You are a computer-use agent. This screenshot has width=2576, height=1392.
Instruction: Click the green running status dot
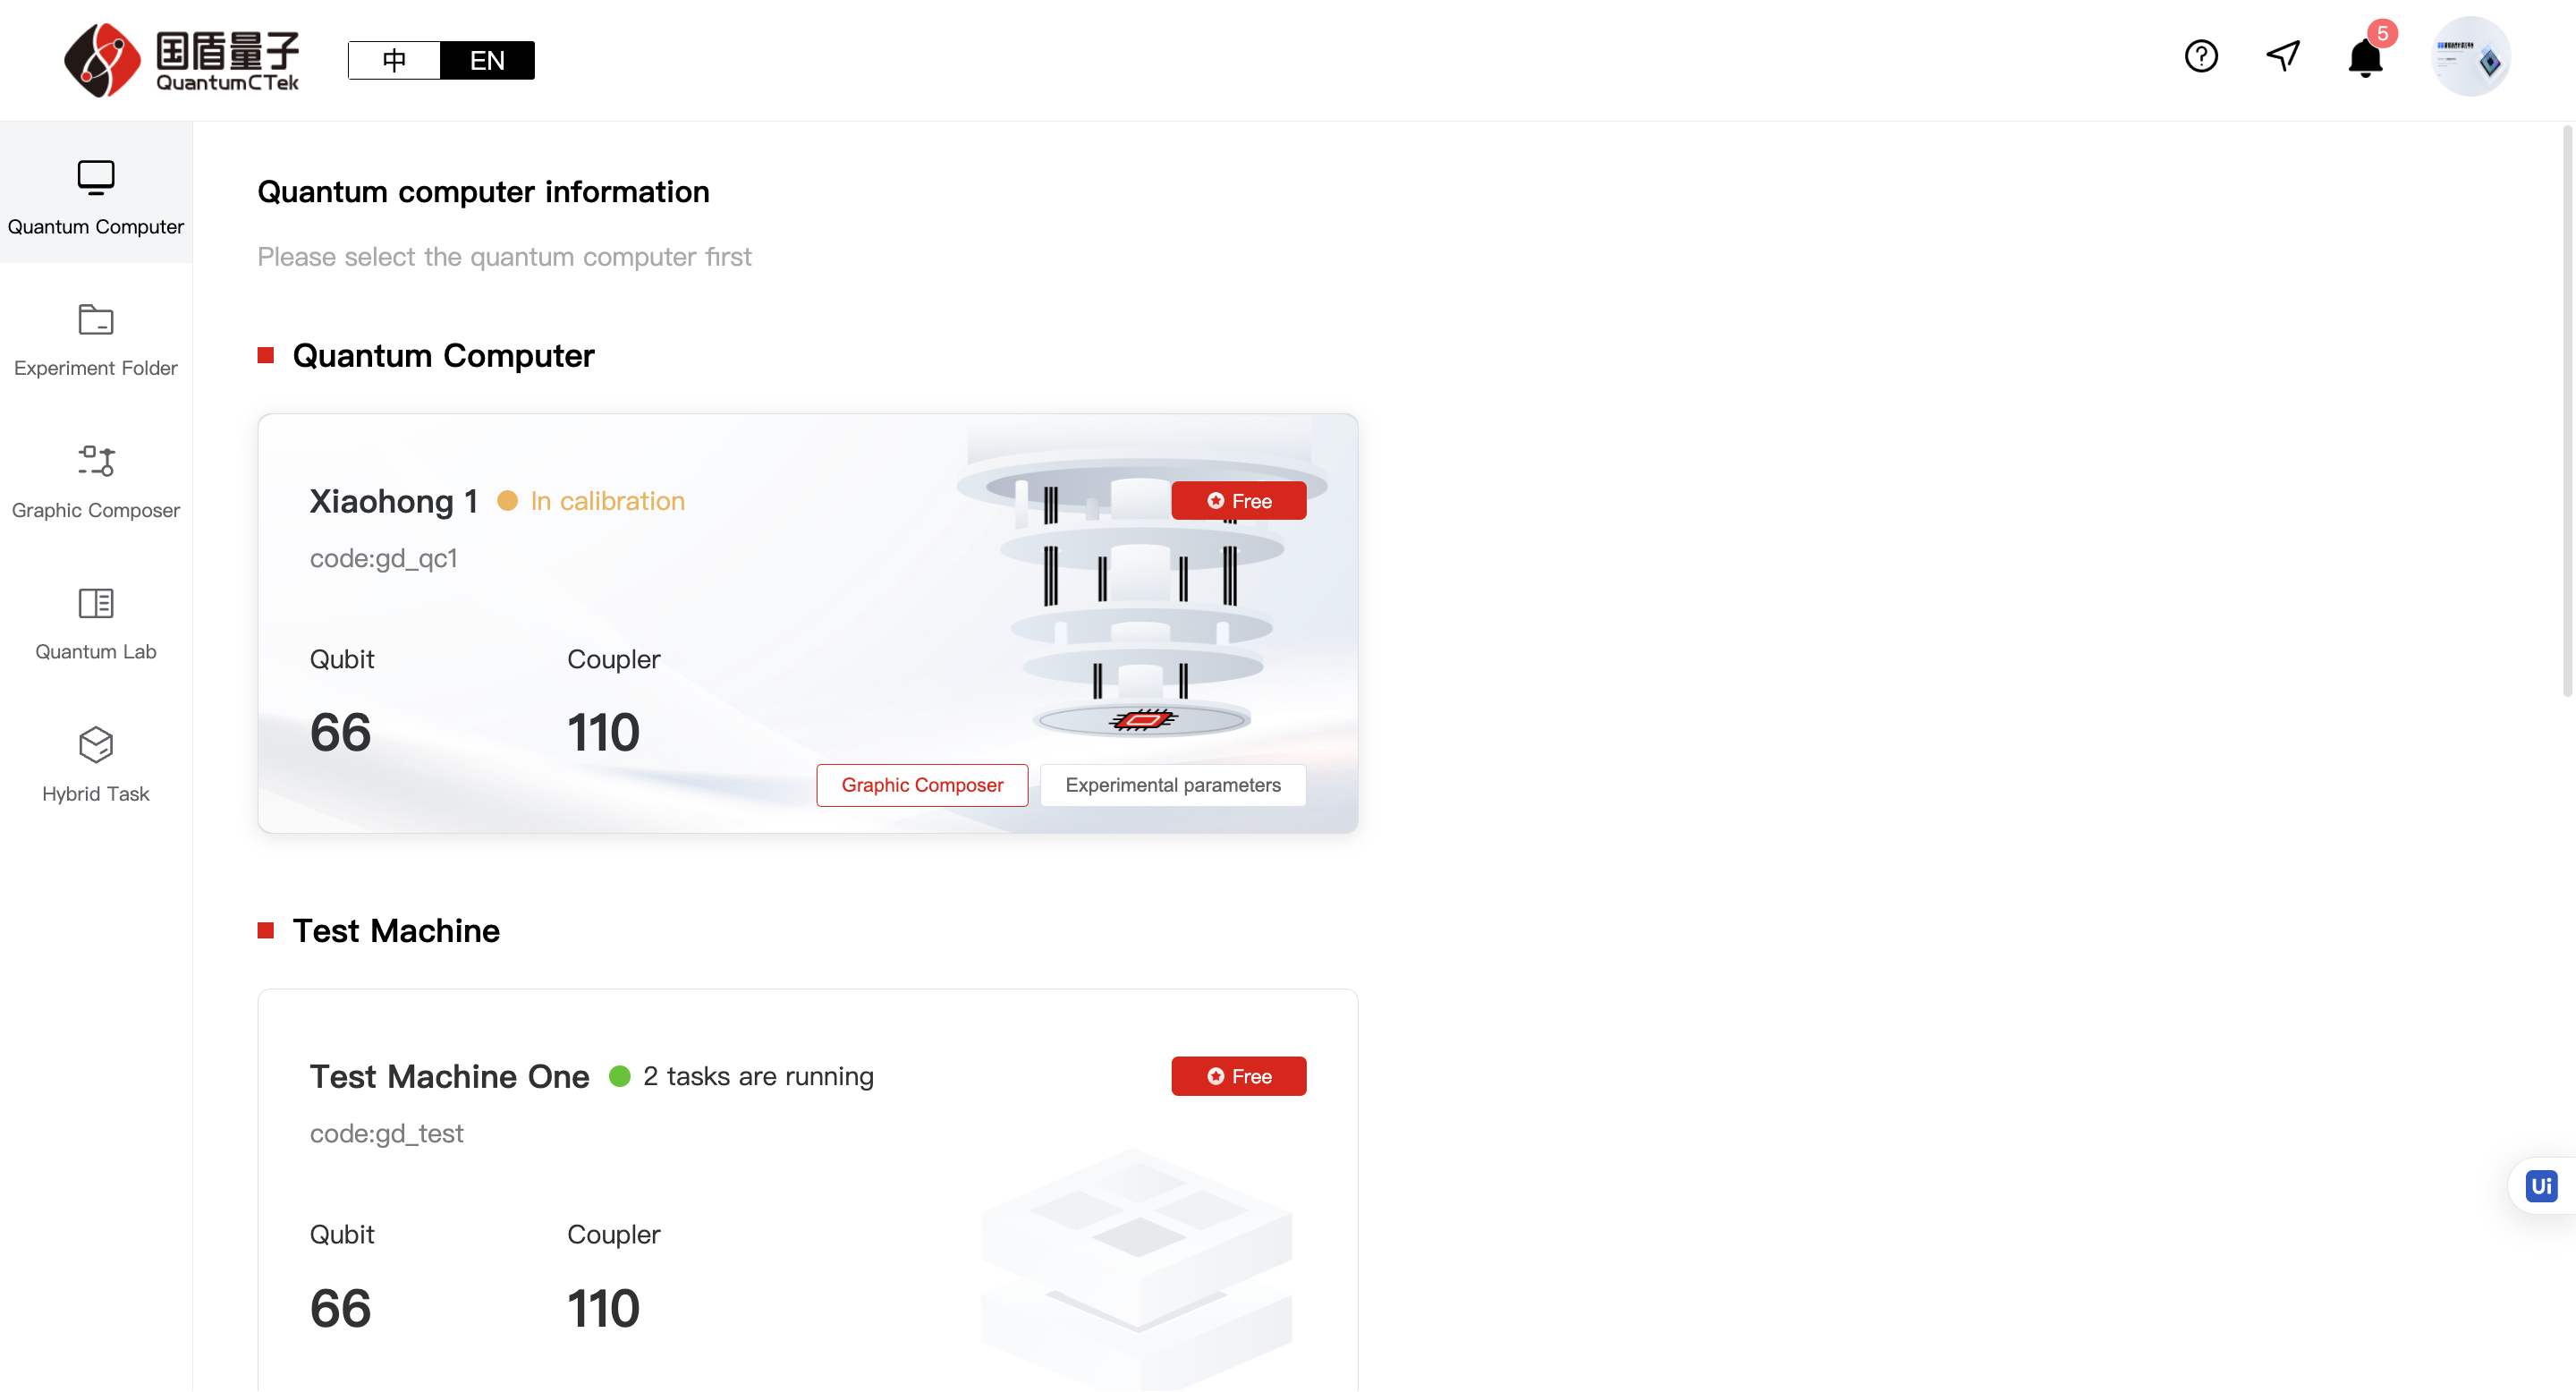(620, 1077)
